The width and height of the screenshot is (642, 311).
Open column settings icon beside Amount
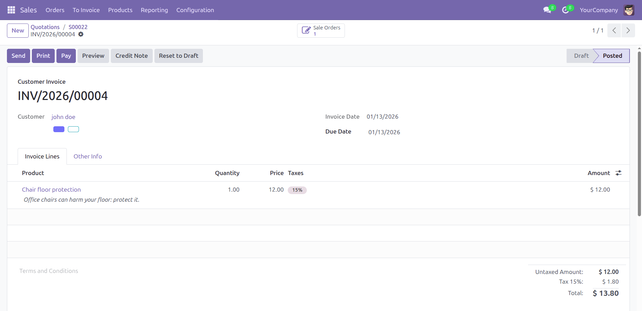(618, 173)
